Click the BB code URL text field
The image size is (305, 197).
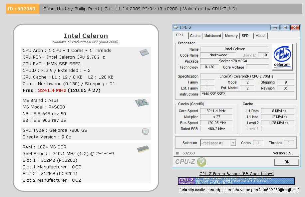point(239,190)
